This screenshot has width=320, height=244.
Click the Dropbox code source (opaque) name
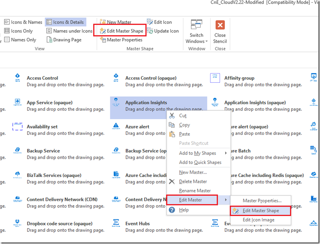60,224
